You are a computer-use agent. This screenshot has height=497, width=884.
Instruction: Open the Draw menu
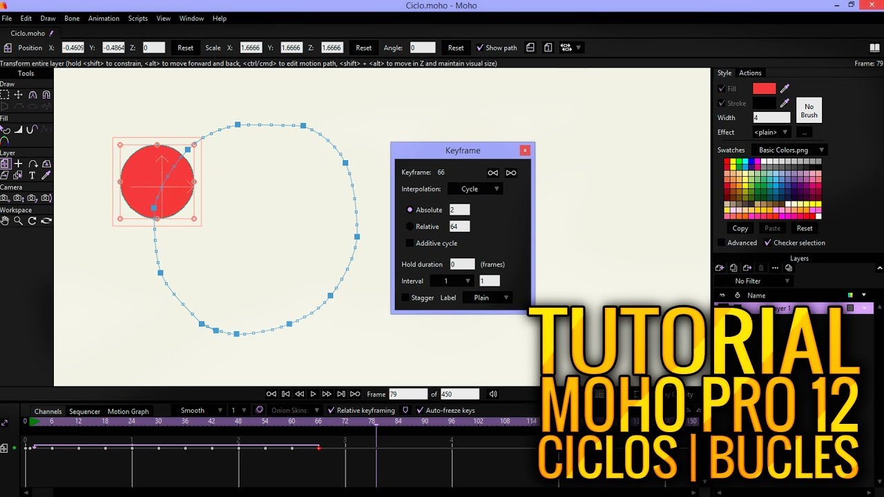[x=48, y=19]
